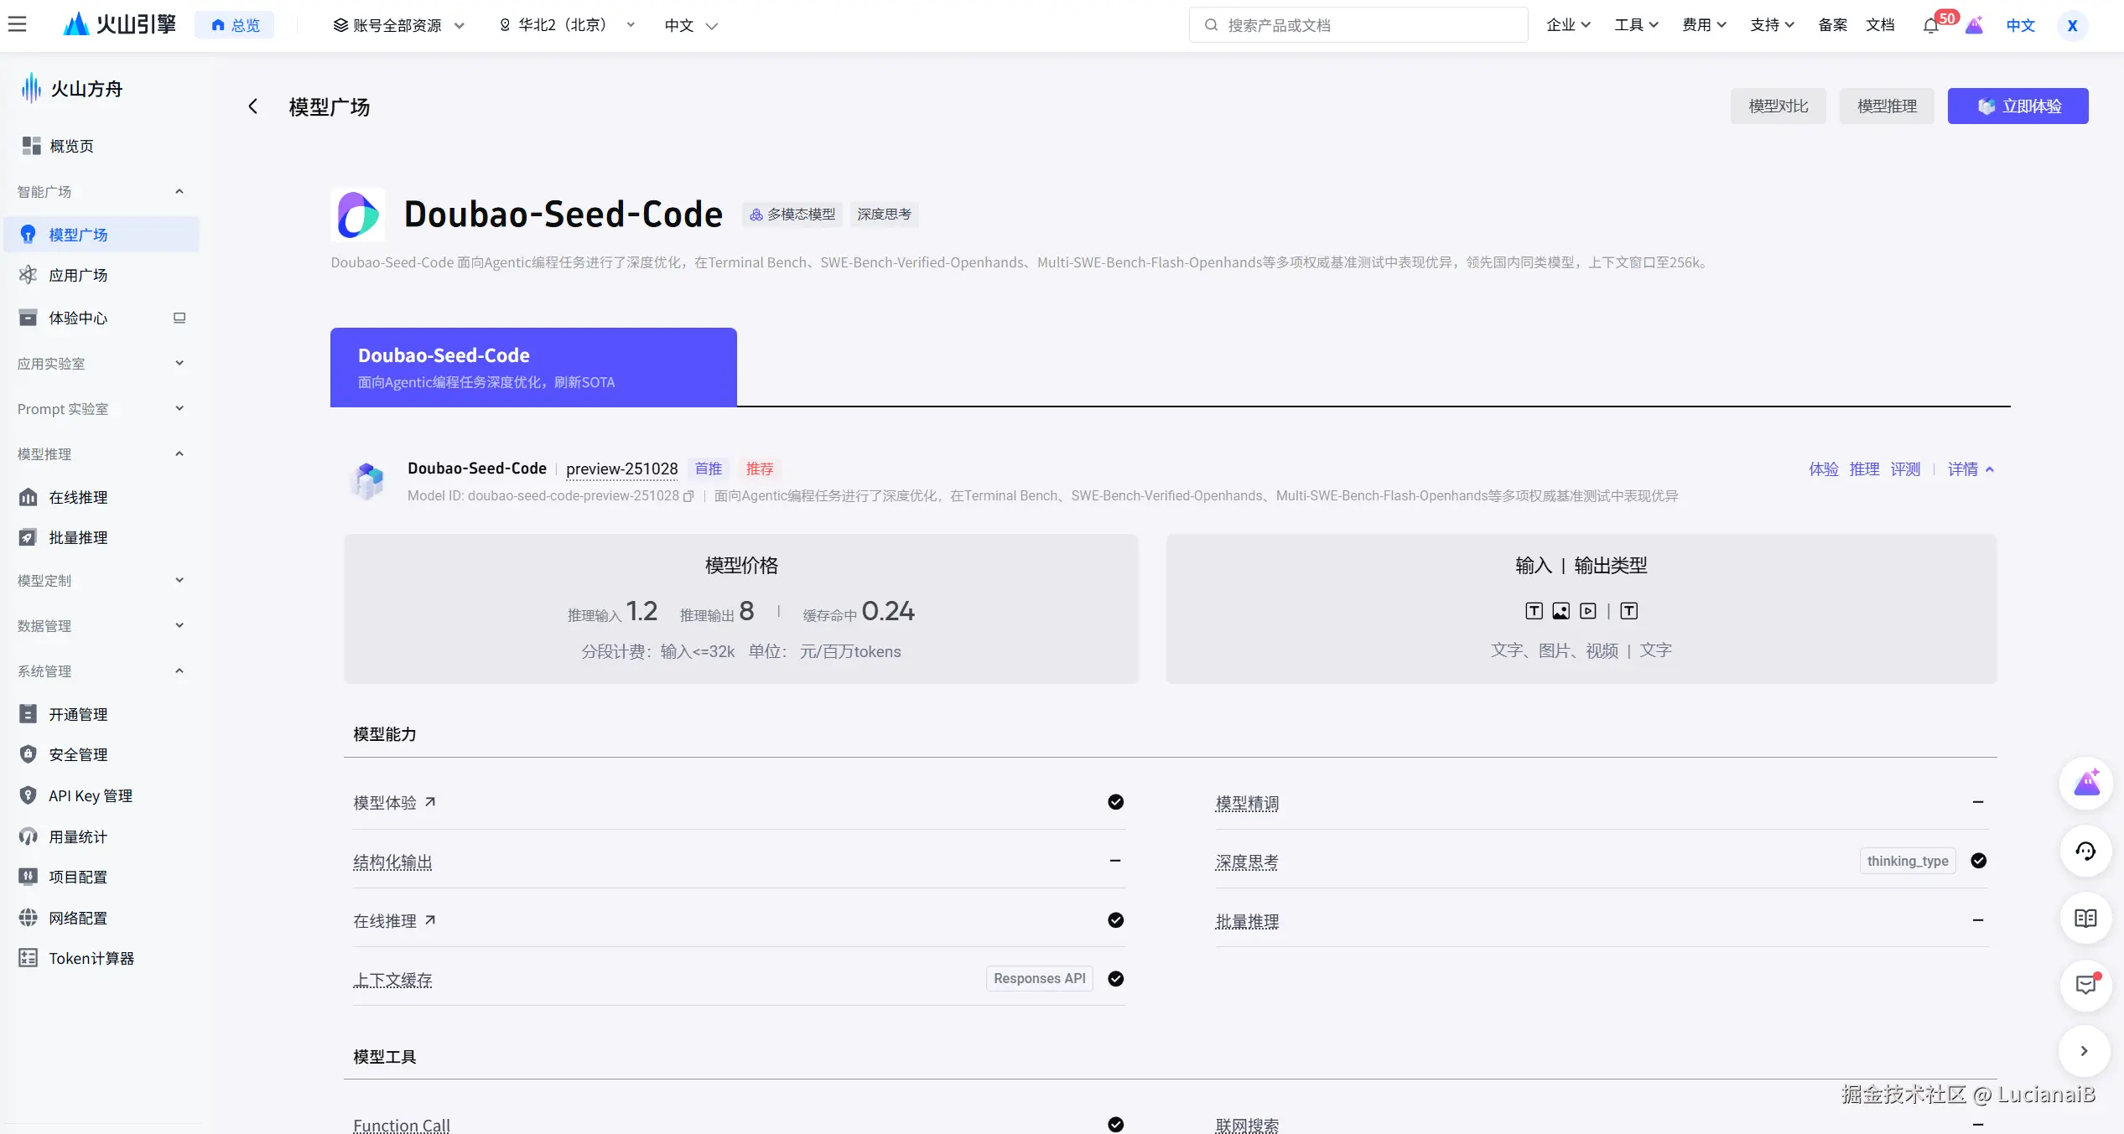Image resolution: width=2124 pixels, height=1134 pixels.
Task: Open the floating feedback message icon
Action: coord(2085,984)
